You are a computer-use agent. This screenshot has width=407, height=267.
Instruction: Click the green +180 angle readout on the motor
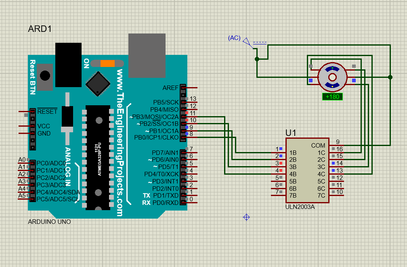tap(332, 97)
